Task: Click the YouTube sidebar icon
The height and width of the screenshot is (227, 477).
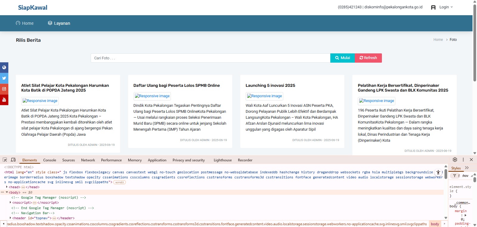Action: (4, 100)
